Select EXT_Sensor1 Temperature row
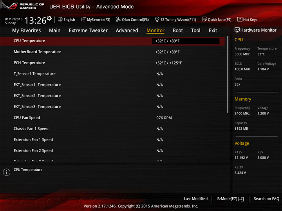The image size is (282, 211). coord(112,85)
